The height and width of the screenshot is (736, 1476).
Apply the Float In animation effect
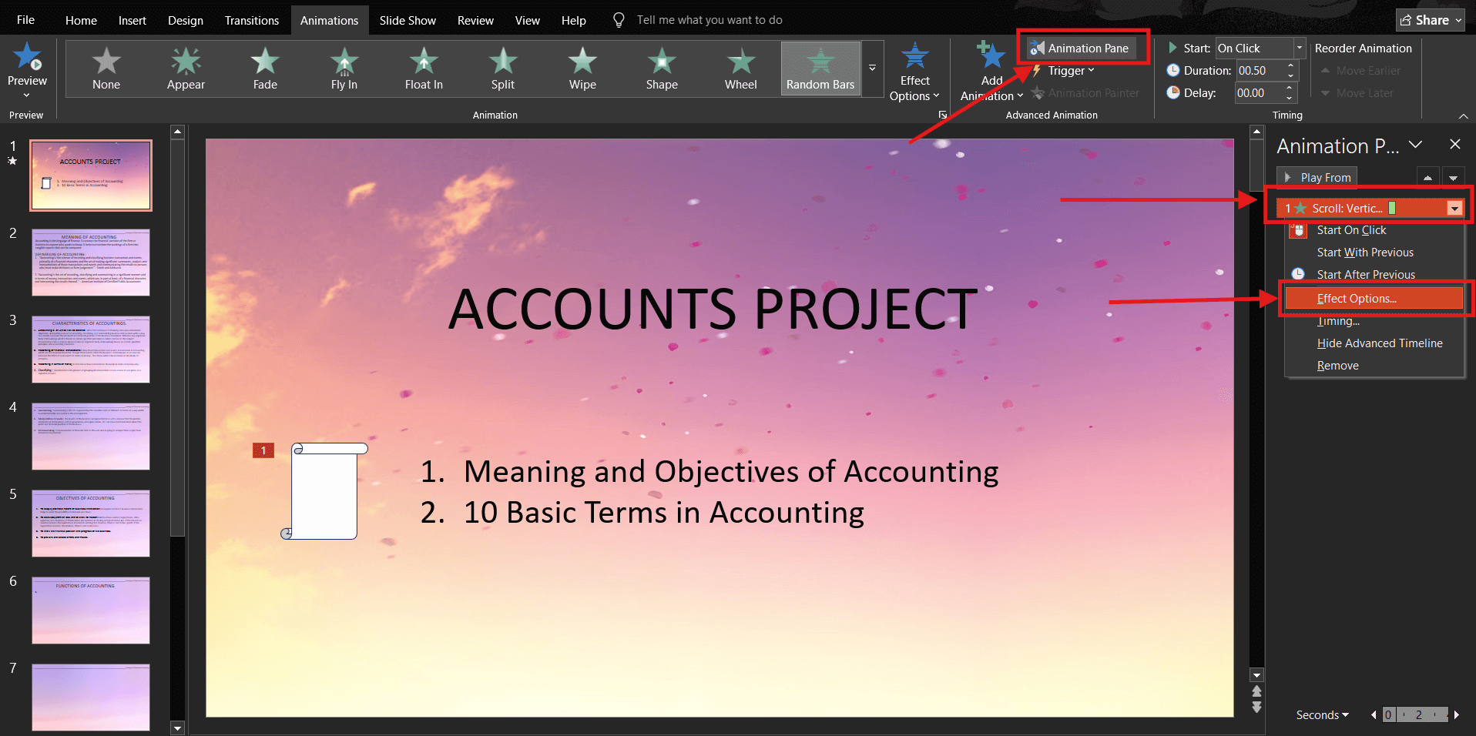424,69
